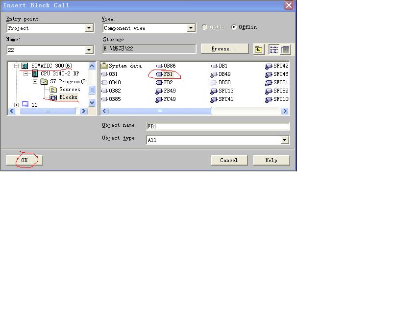Click tree panel scroll right arrow

point(83,111)
